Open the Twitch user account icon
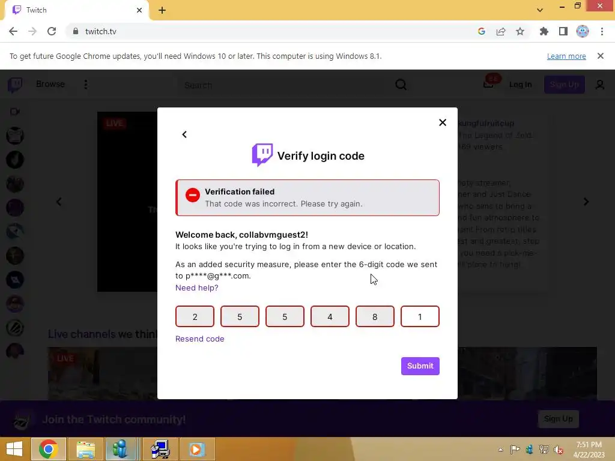The width and height of the screenshot is (615, 461). pos(600,85)
